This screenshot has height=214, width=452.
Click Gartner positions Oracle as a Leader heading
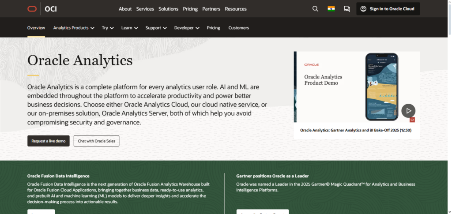272,176
